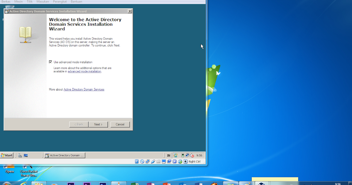Click the USB devices status icon
This screenshot has width=352, height=185.
point(153,161)
